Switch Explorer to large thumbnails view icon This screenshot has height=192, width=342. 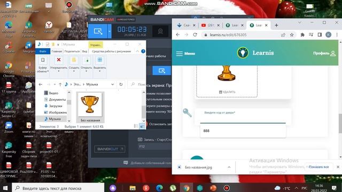(x=142, y=126)
